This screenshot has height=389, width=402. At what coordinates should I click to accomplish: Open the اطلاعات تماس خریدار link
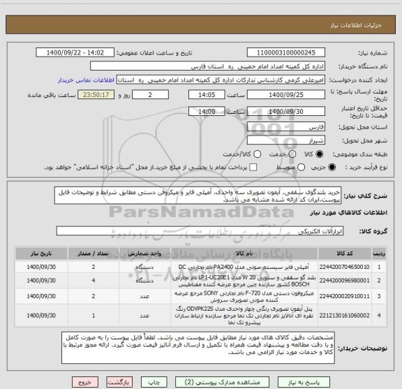[x=86, y=80]
